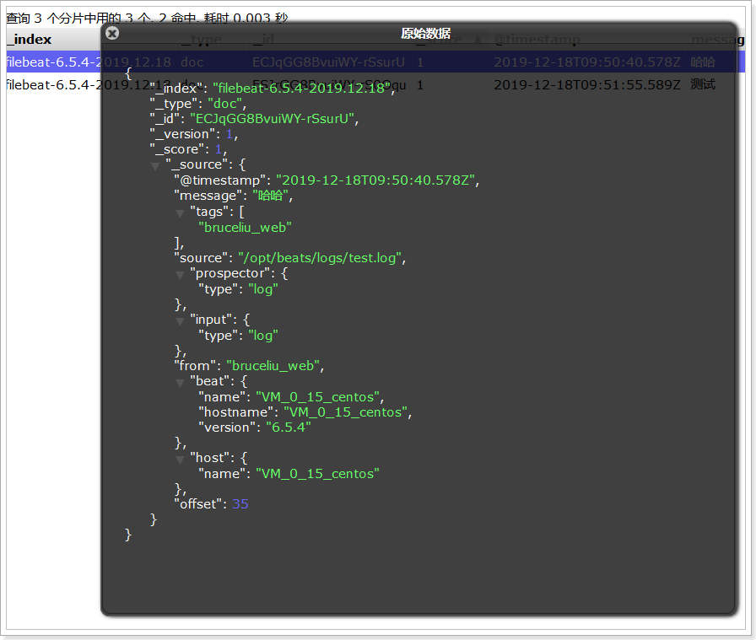Click the prospector "type" value log
The height and width of the screenshot is (640, 756).
point(263,289)
